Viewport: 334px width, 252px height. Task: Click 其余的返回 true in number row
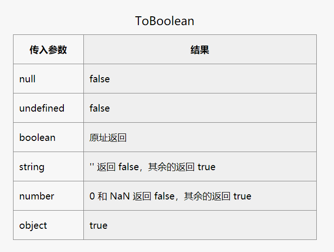coord(218,196)
